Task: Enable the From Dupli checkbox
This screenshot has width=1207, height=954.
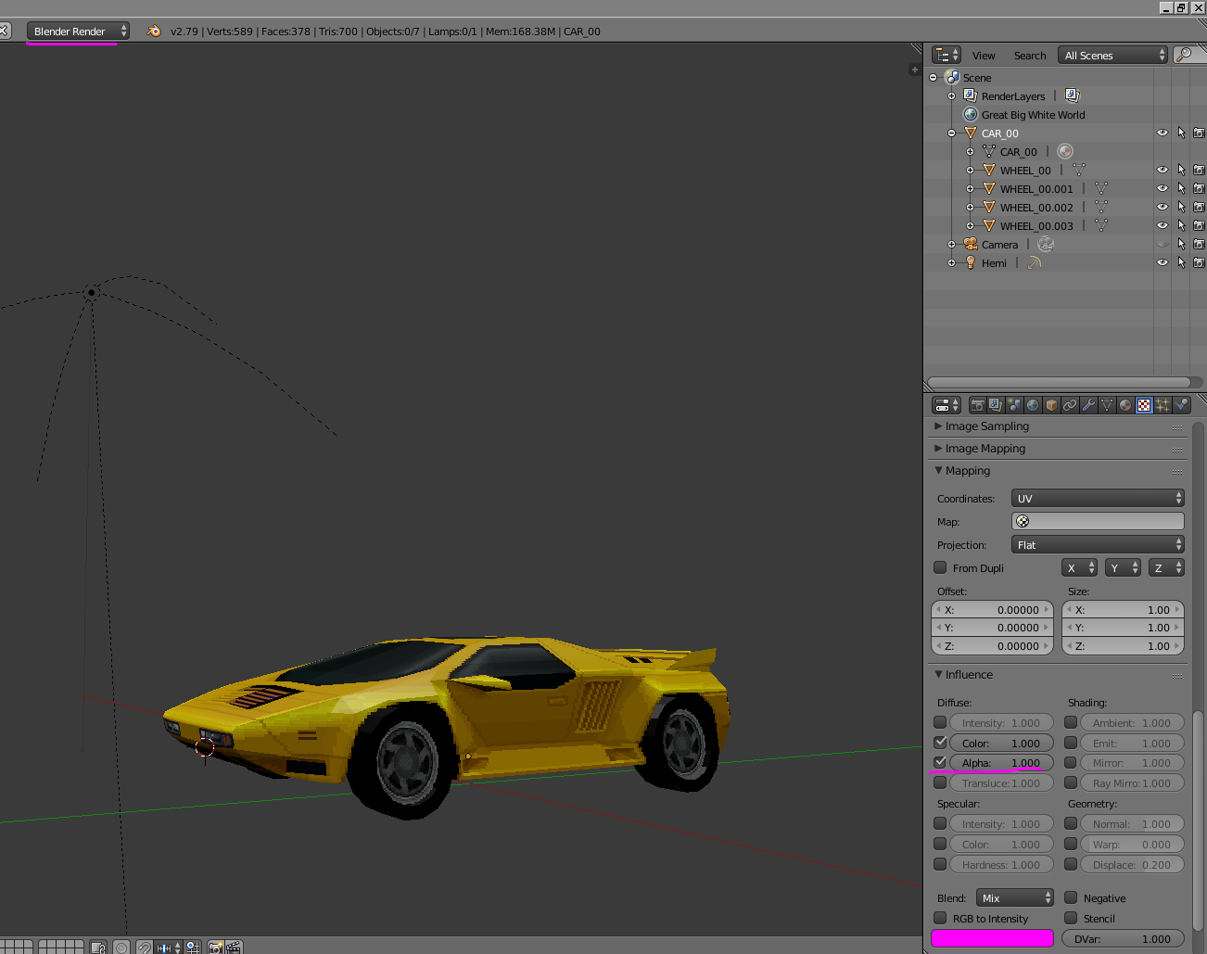Action: click(x=940, y=568)
